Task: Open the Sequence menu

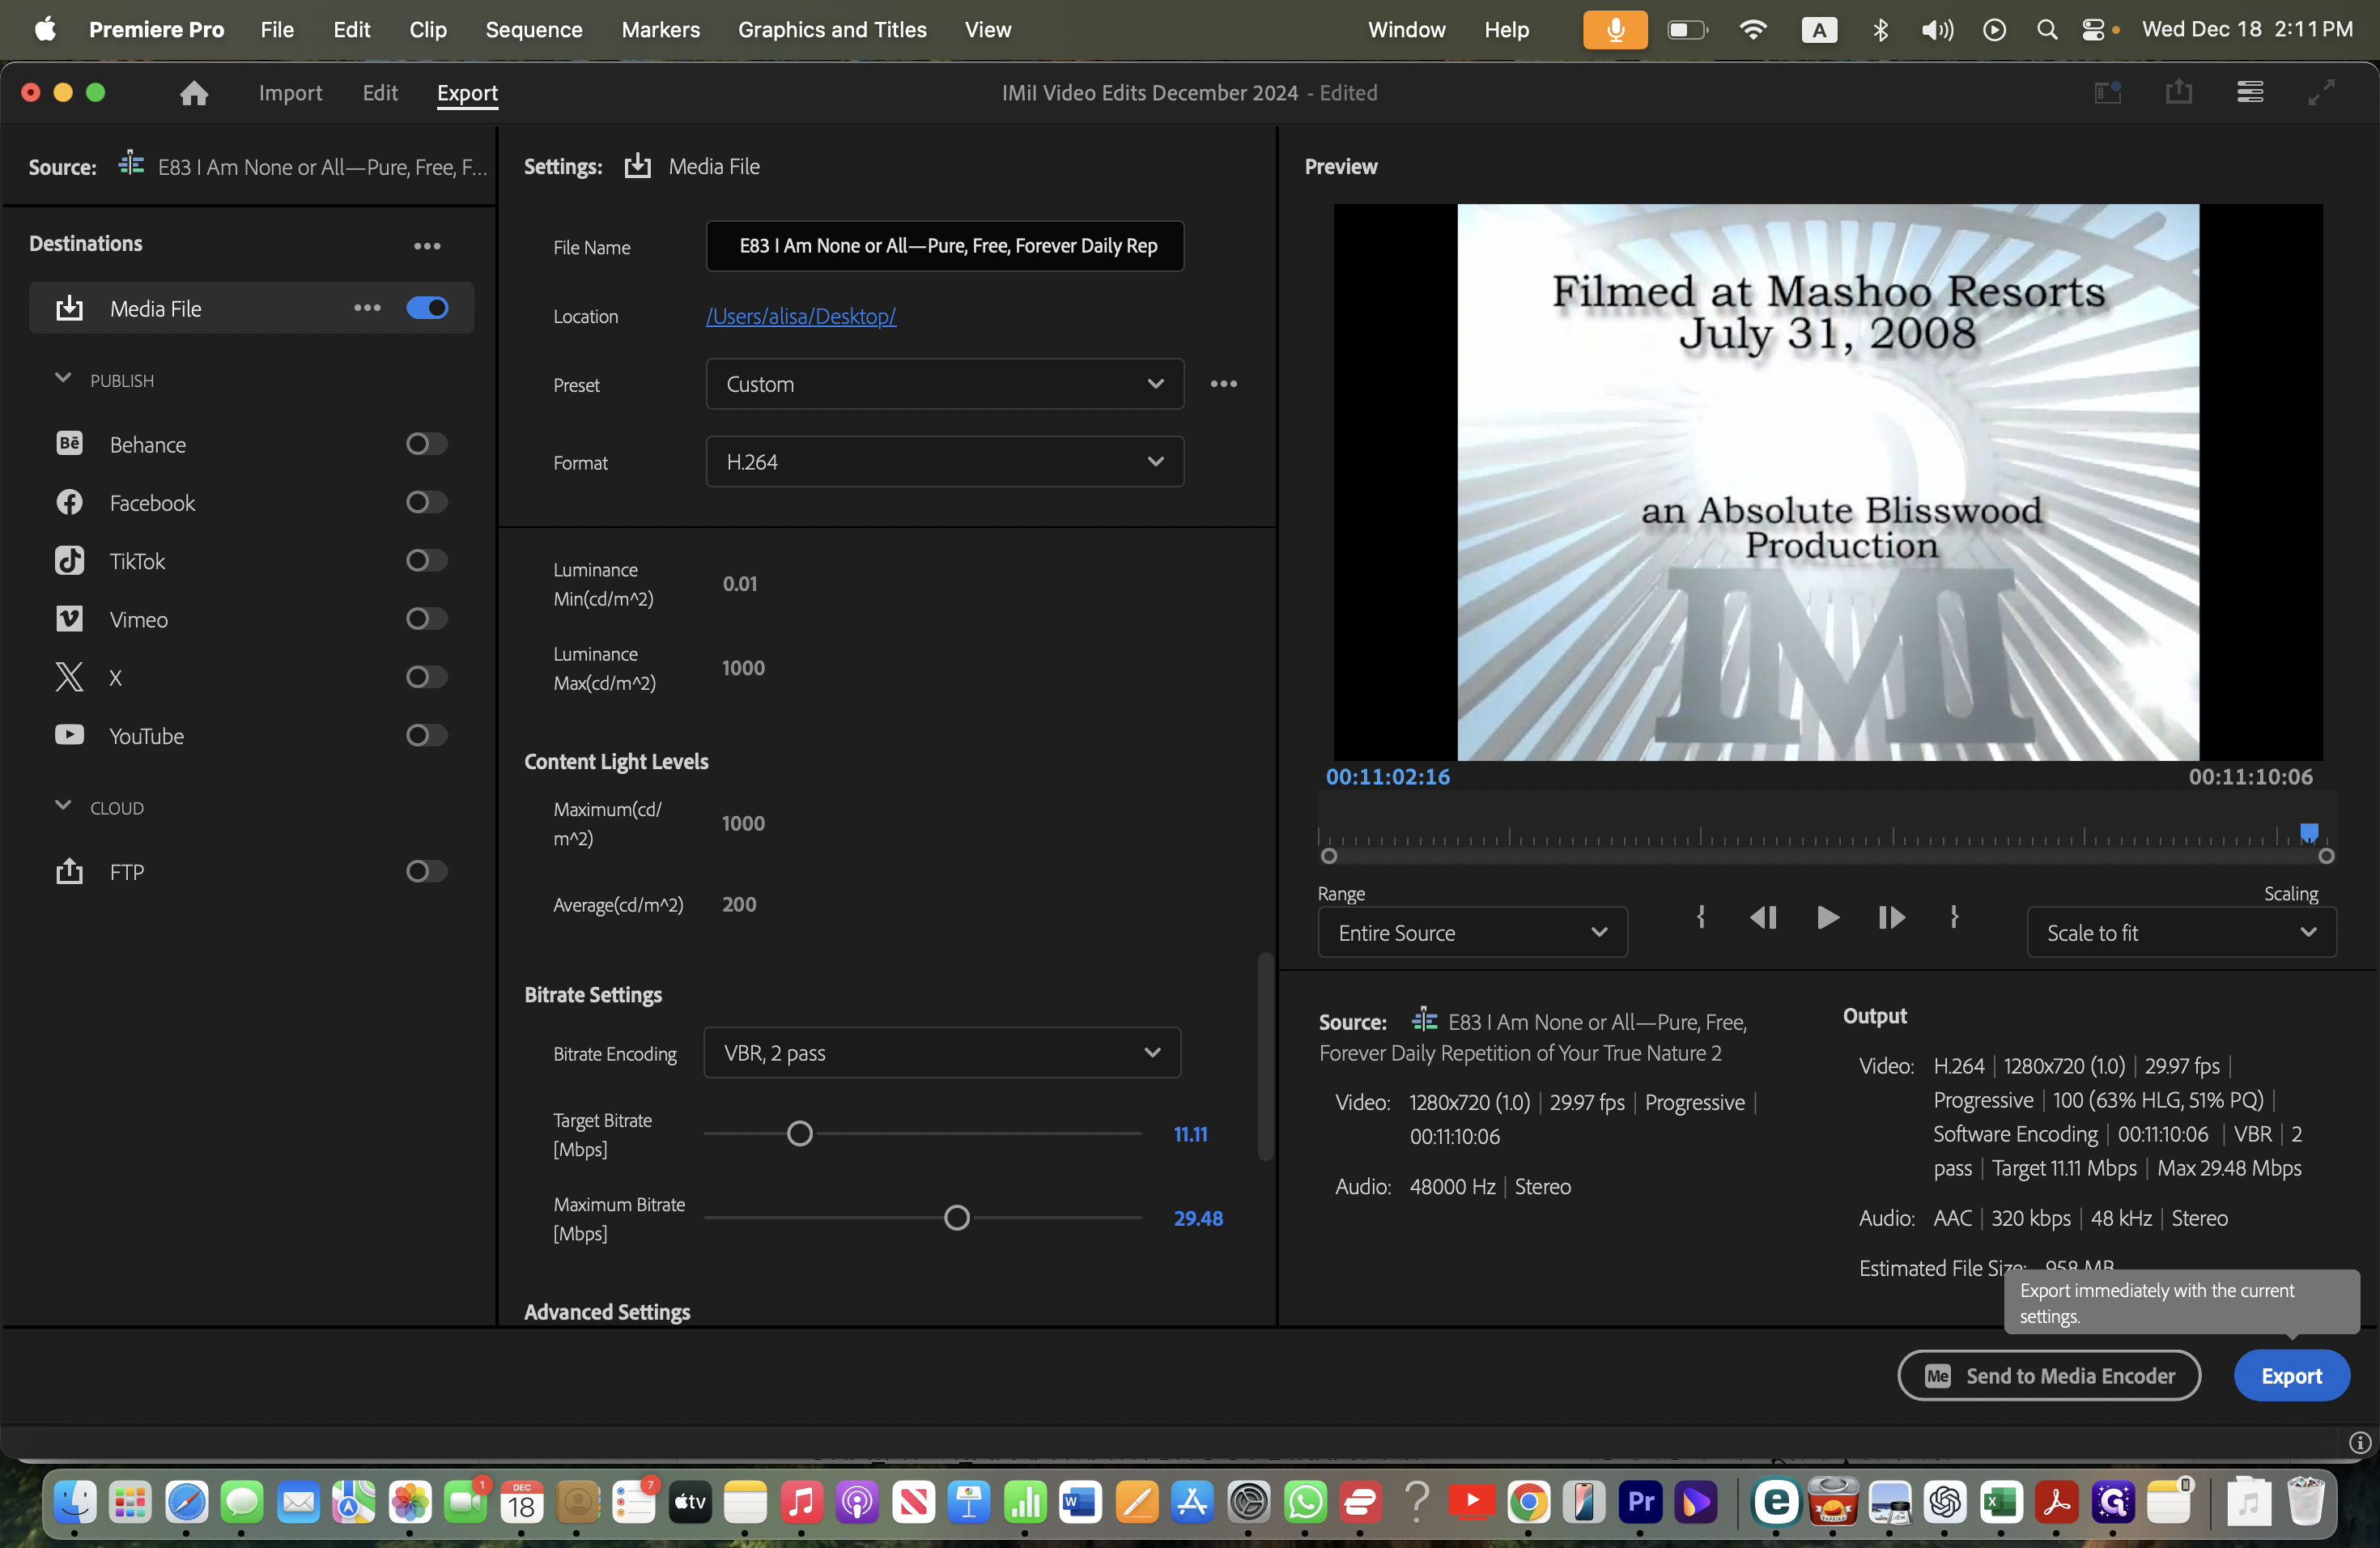Action: pos(534,30)
